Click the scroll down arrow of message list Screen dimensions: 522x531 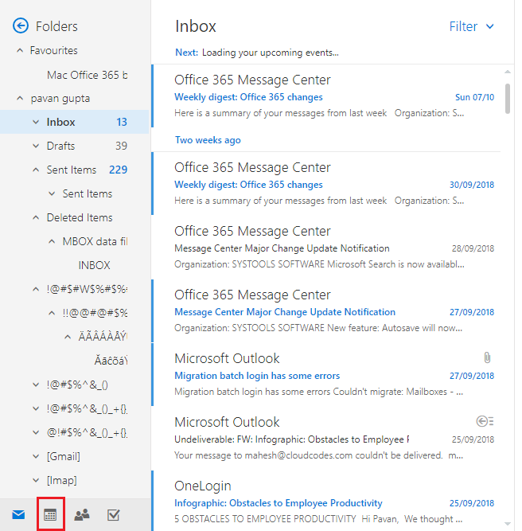click(x=508, y=524)
